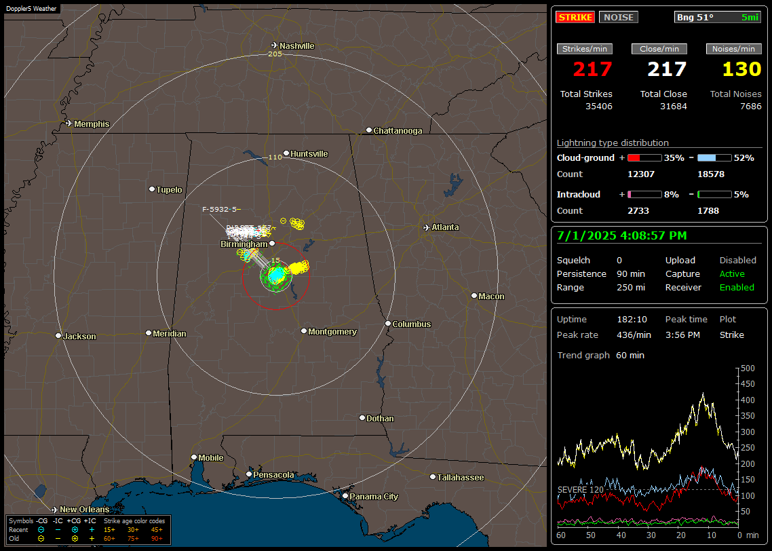Click the Atlanta airport plane icon
The width and height of the screenshot is (772, 551).
[x=427, y=227]
